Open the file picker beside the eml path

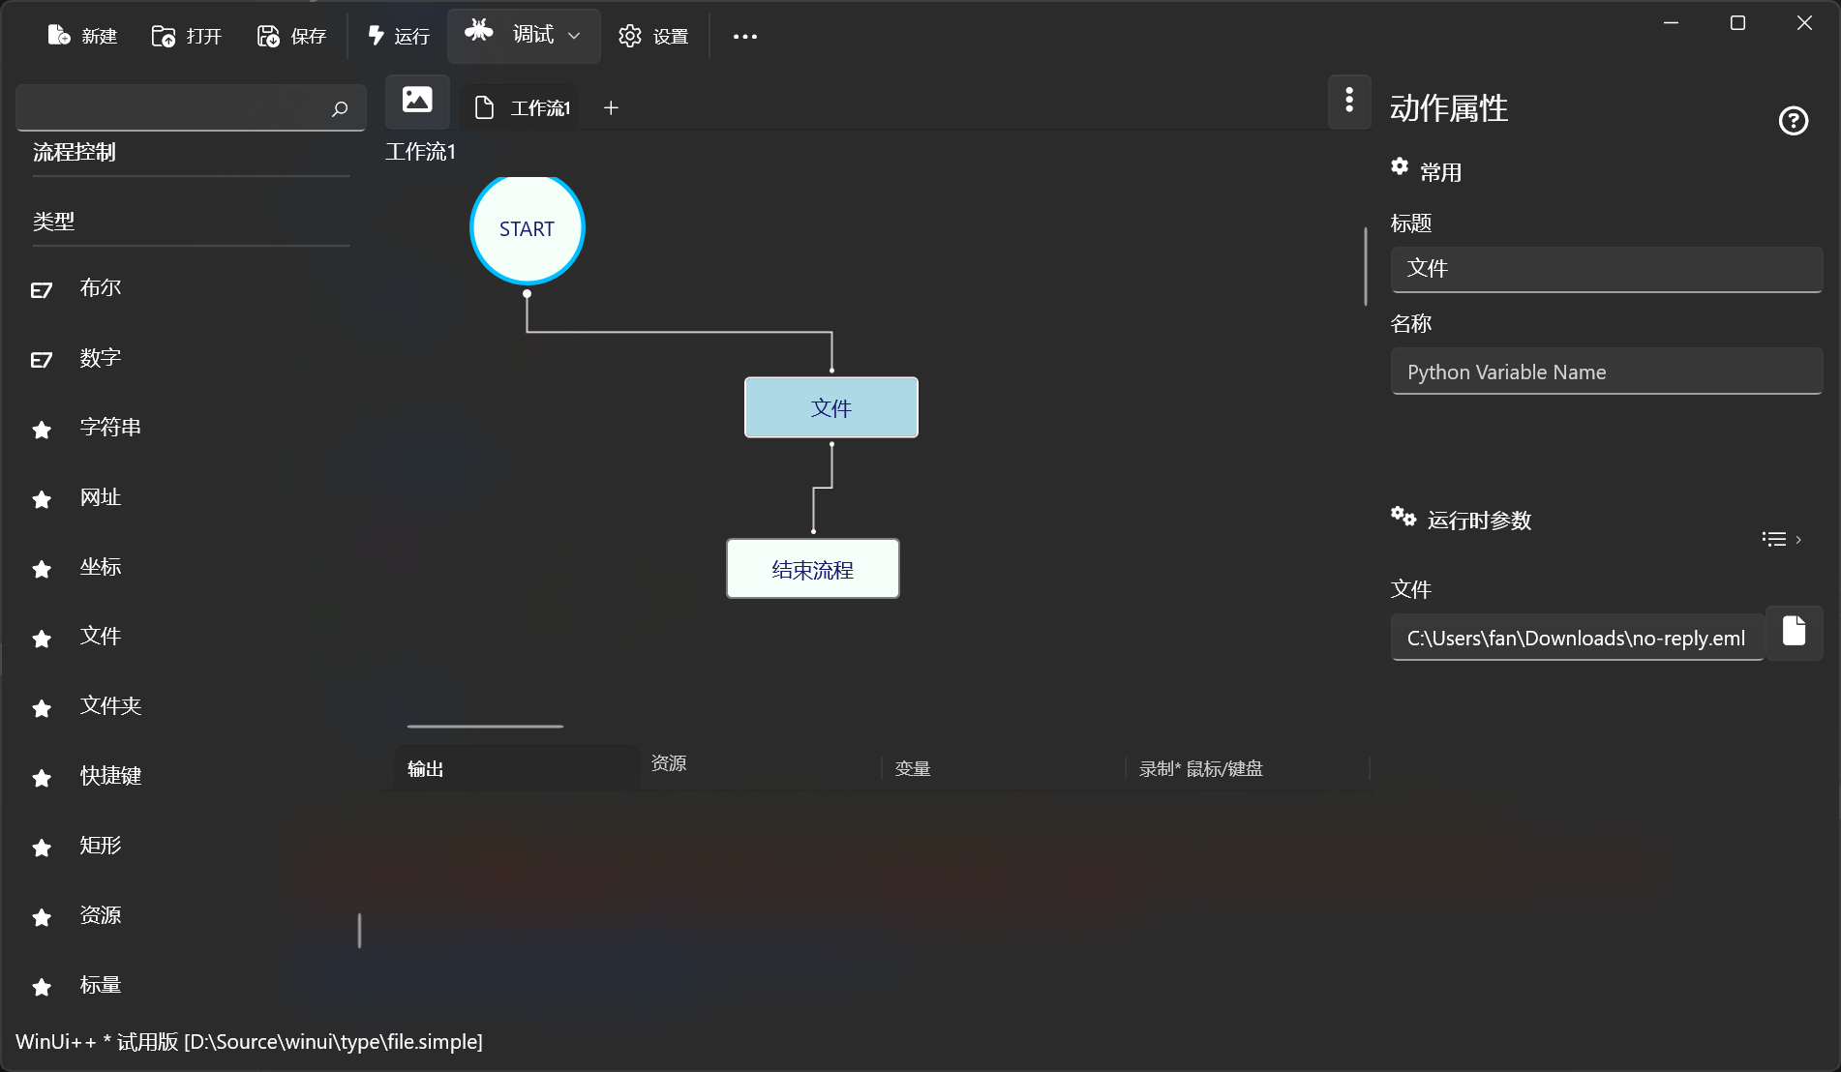(x=1794, y=633)
